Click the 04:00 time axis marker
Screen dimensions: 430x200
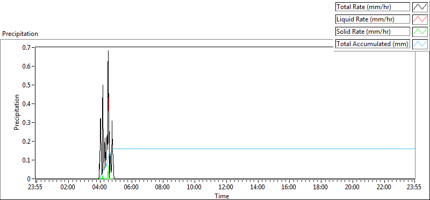(x=100, y=188)
